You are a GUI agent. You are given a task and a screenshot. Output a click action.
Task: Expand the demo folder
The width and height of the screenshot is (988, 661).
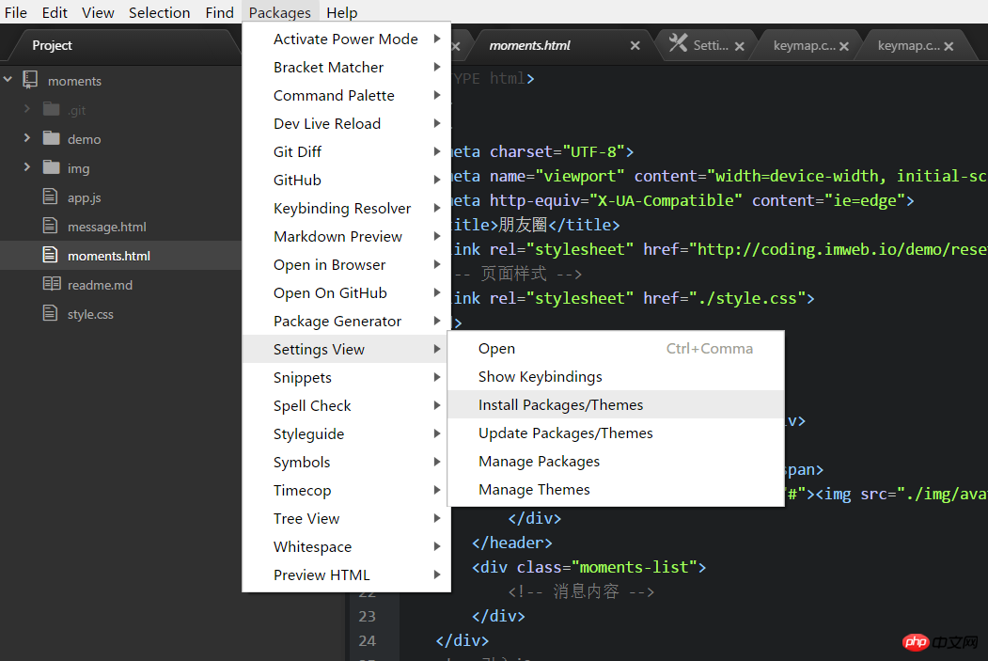point(27,137)
